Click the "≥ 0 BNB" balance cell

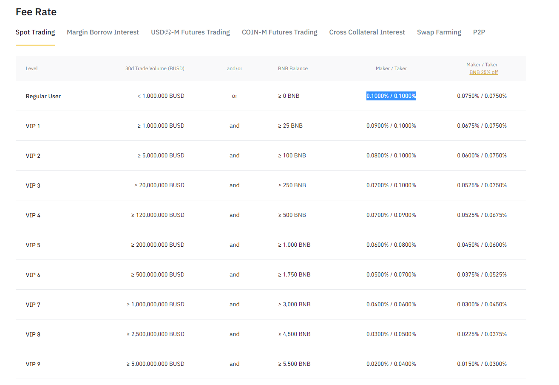click(289, 96)
